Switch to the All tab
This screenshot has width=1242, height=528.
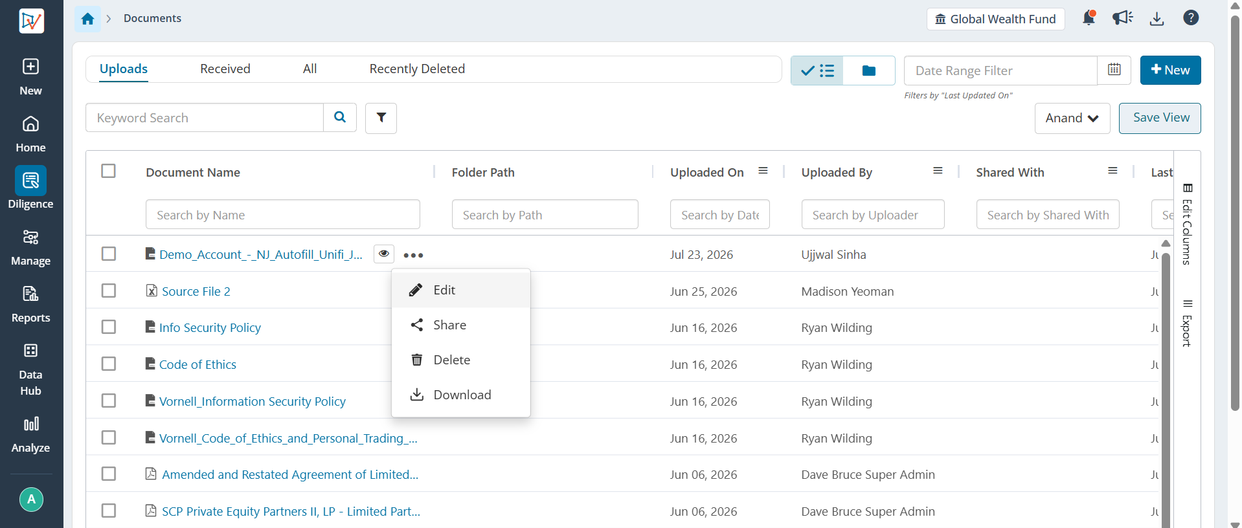pos(310,69)
